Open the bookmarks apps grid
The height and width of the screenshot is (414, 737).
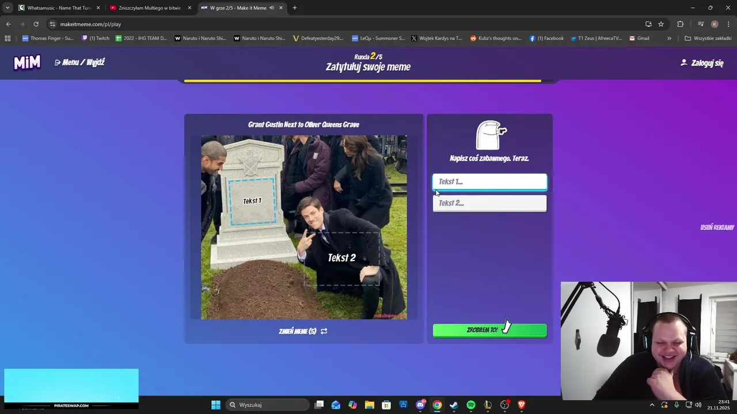tap(7, 39)
